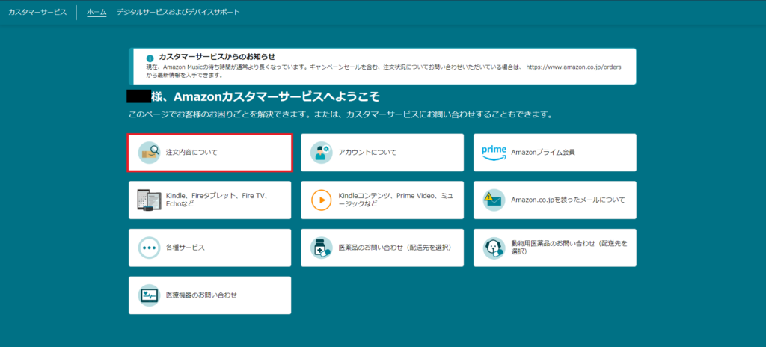This screenshot has height=347, width=766.
Task: Open Amazon.co.jpを装ったメールについて card
Action: [x=554, y=200]
